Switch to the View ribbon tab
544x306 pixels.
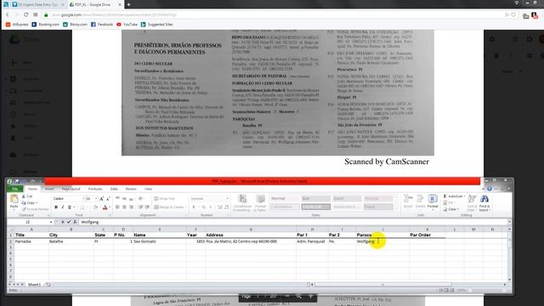pyautogui.click(x=148, y=189)
